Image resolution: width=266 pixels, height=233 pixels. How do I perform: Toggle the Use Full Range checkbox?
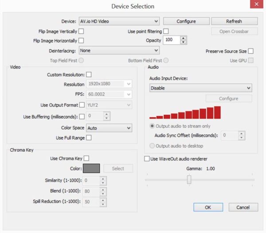point(89,138)
